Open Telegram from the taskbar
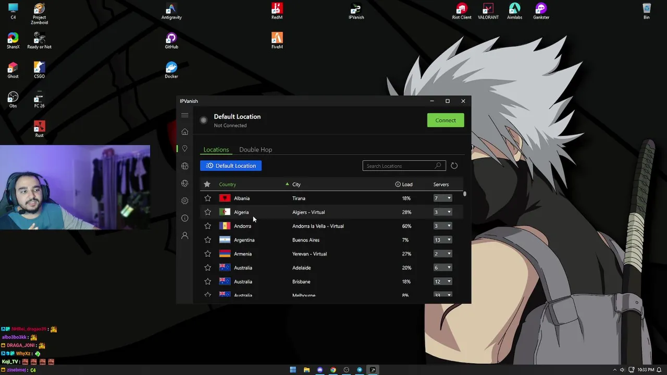This screenshot has width=667, height=375. [360, 370]
